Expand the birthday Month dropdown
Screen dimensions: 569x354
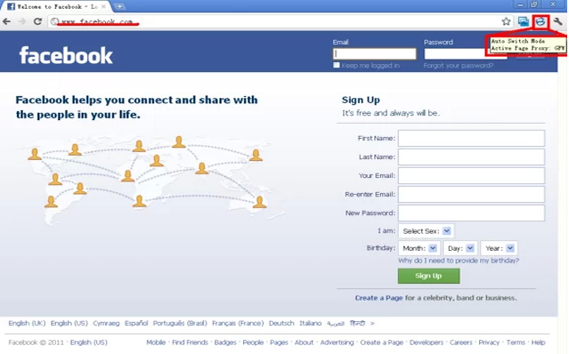(x=419, y=248)
